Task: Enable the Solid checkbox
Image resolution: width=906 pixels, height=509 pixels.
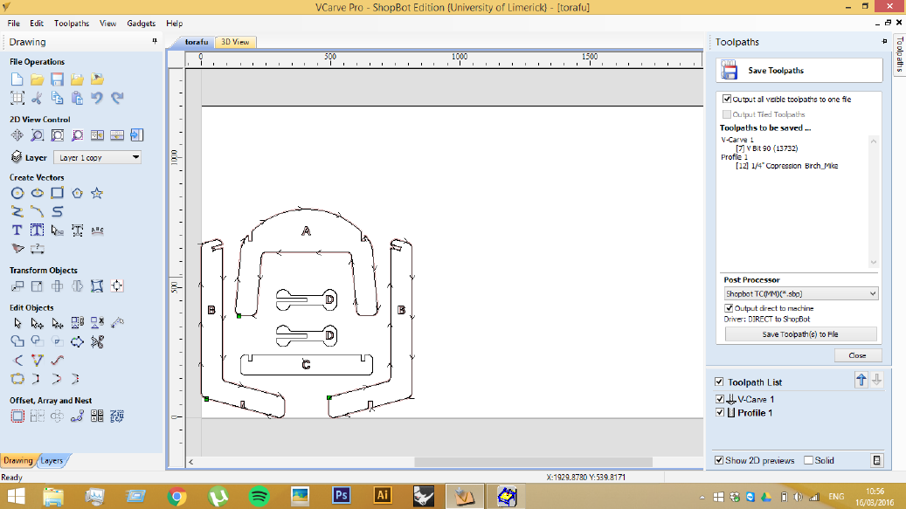Action: [809, 460]
